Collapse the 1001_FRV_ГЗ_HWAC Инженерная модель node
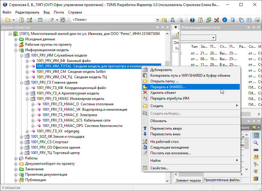Screen dimensions: 262x191 click(x=27, y=99)
